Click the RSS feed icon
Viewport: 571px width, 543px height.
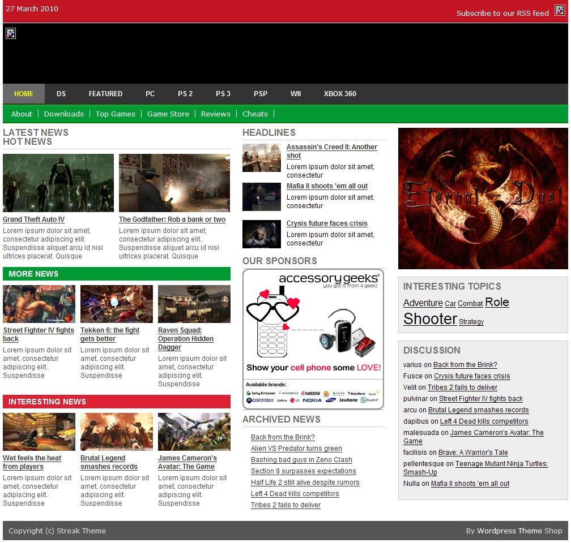(560, 11)
